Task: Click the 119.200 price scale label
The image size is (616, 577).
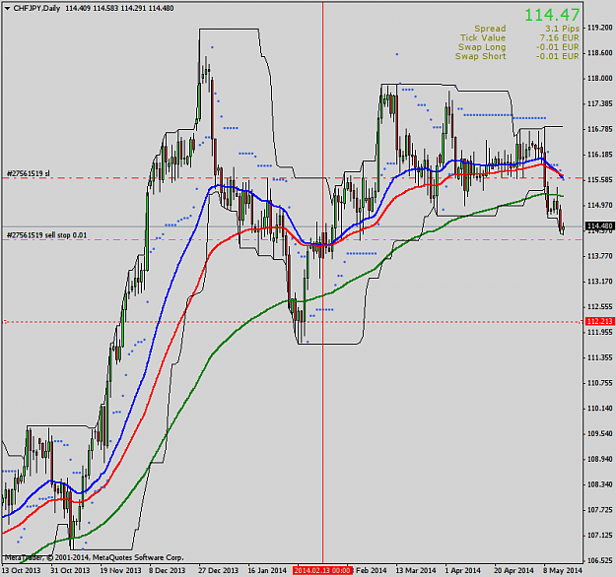Action: click(600, 28)
